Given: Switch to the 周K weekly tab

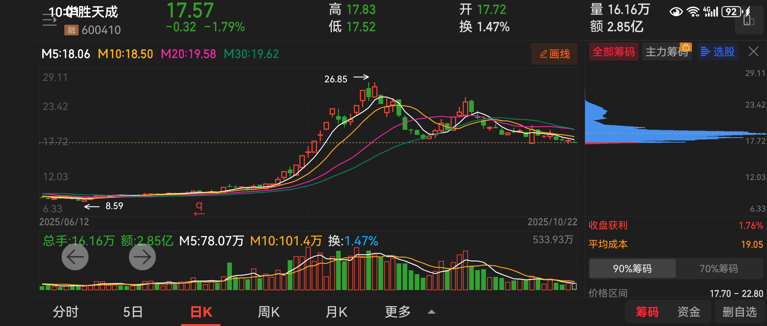Looking at the screenshot, I should pyautogui.click(x=268, y=312).
